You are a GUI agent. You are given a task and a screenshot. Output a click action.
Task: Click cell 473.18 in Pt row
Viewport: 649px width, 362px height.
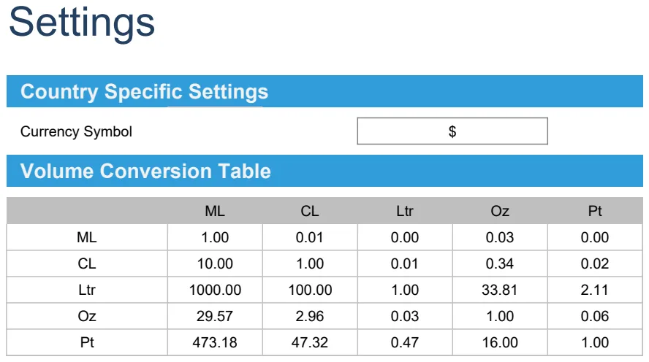tap(215, 342)
